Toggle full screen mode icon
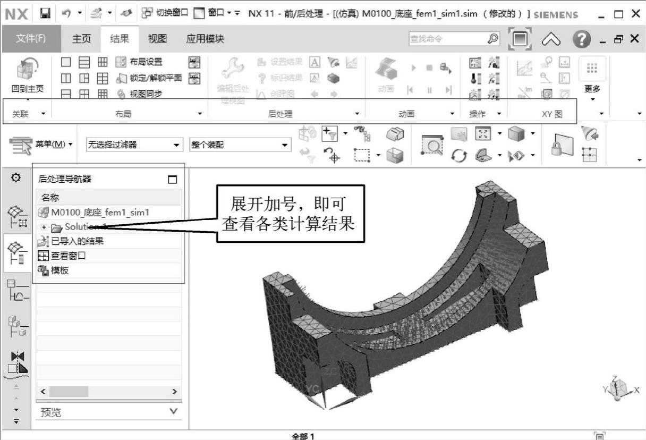646x440 pixels. (x=518, y=39)
